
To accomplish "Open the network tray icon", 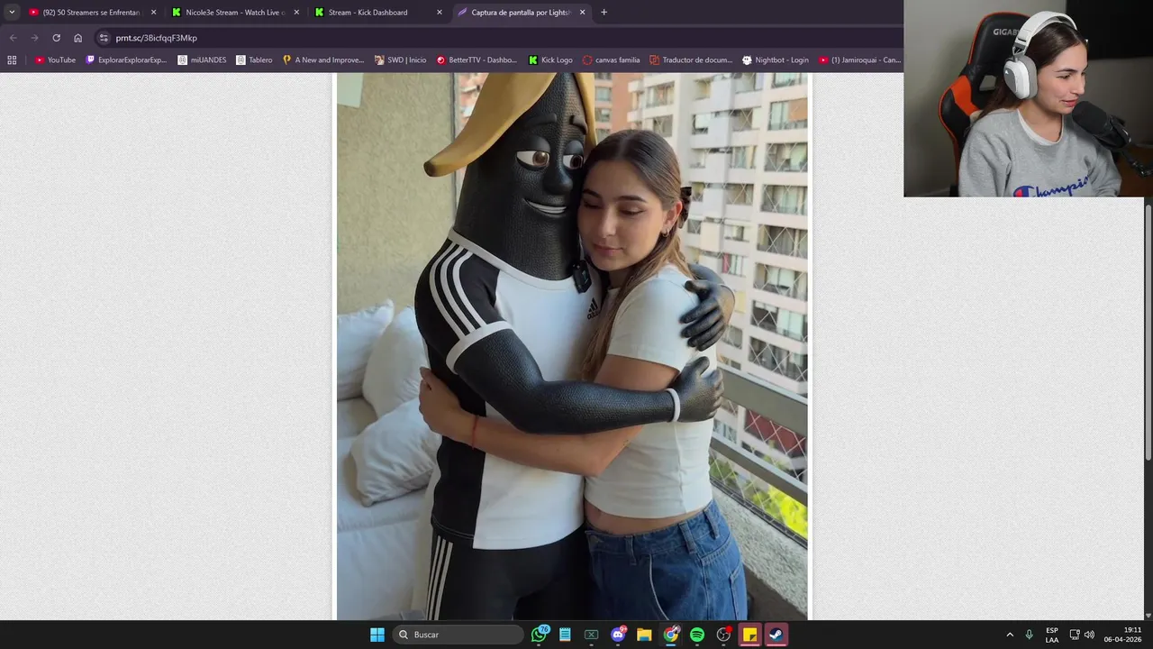I will (x=1075, y=635).
